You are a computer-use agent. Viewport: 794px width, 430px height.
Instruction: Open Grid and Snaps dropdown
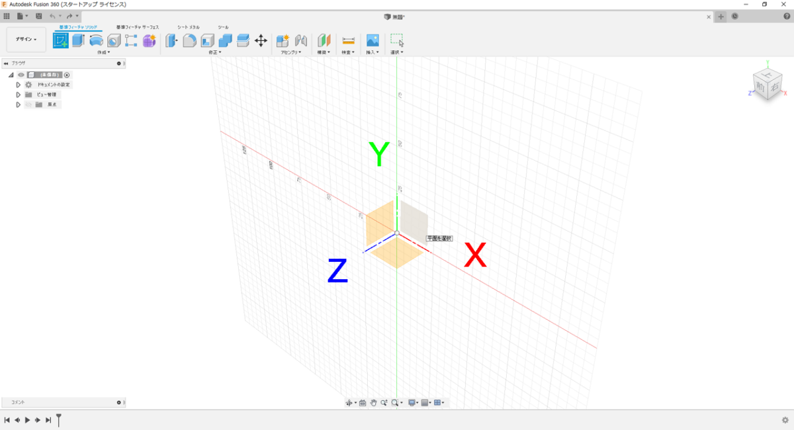427,402
